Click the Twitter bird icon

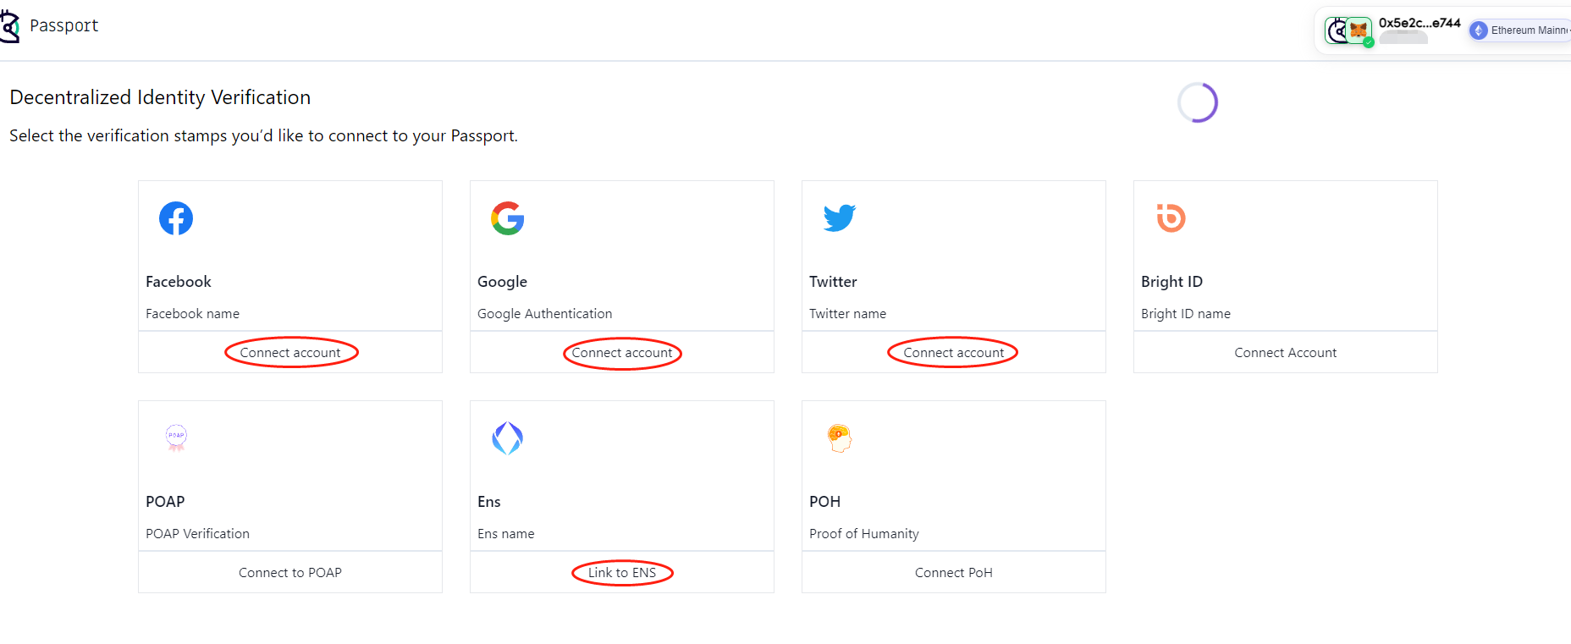point(840,217)
